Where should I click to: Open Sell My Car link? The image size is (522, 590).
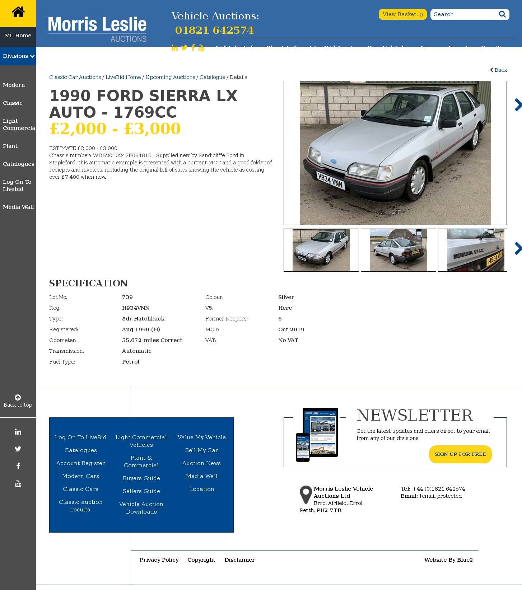[202, 450]
